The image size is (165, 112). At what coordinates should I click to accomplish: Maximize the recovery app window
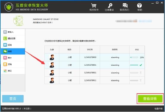tap(157, 3)
